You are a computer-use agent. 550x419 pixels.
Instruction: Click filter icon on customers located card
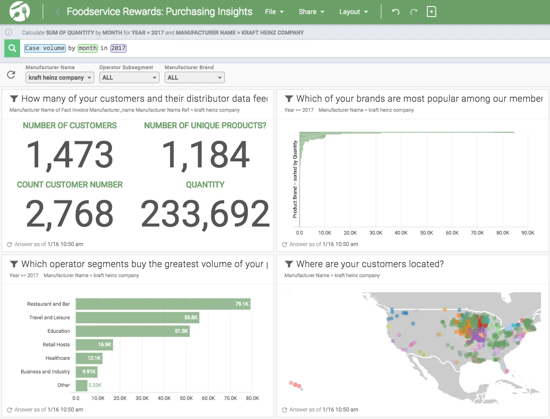(x=289, y=264)
